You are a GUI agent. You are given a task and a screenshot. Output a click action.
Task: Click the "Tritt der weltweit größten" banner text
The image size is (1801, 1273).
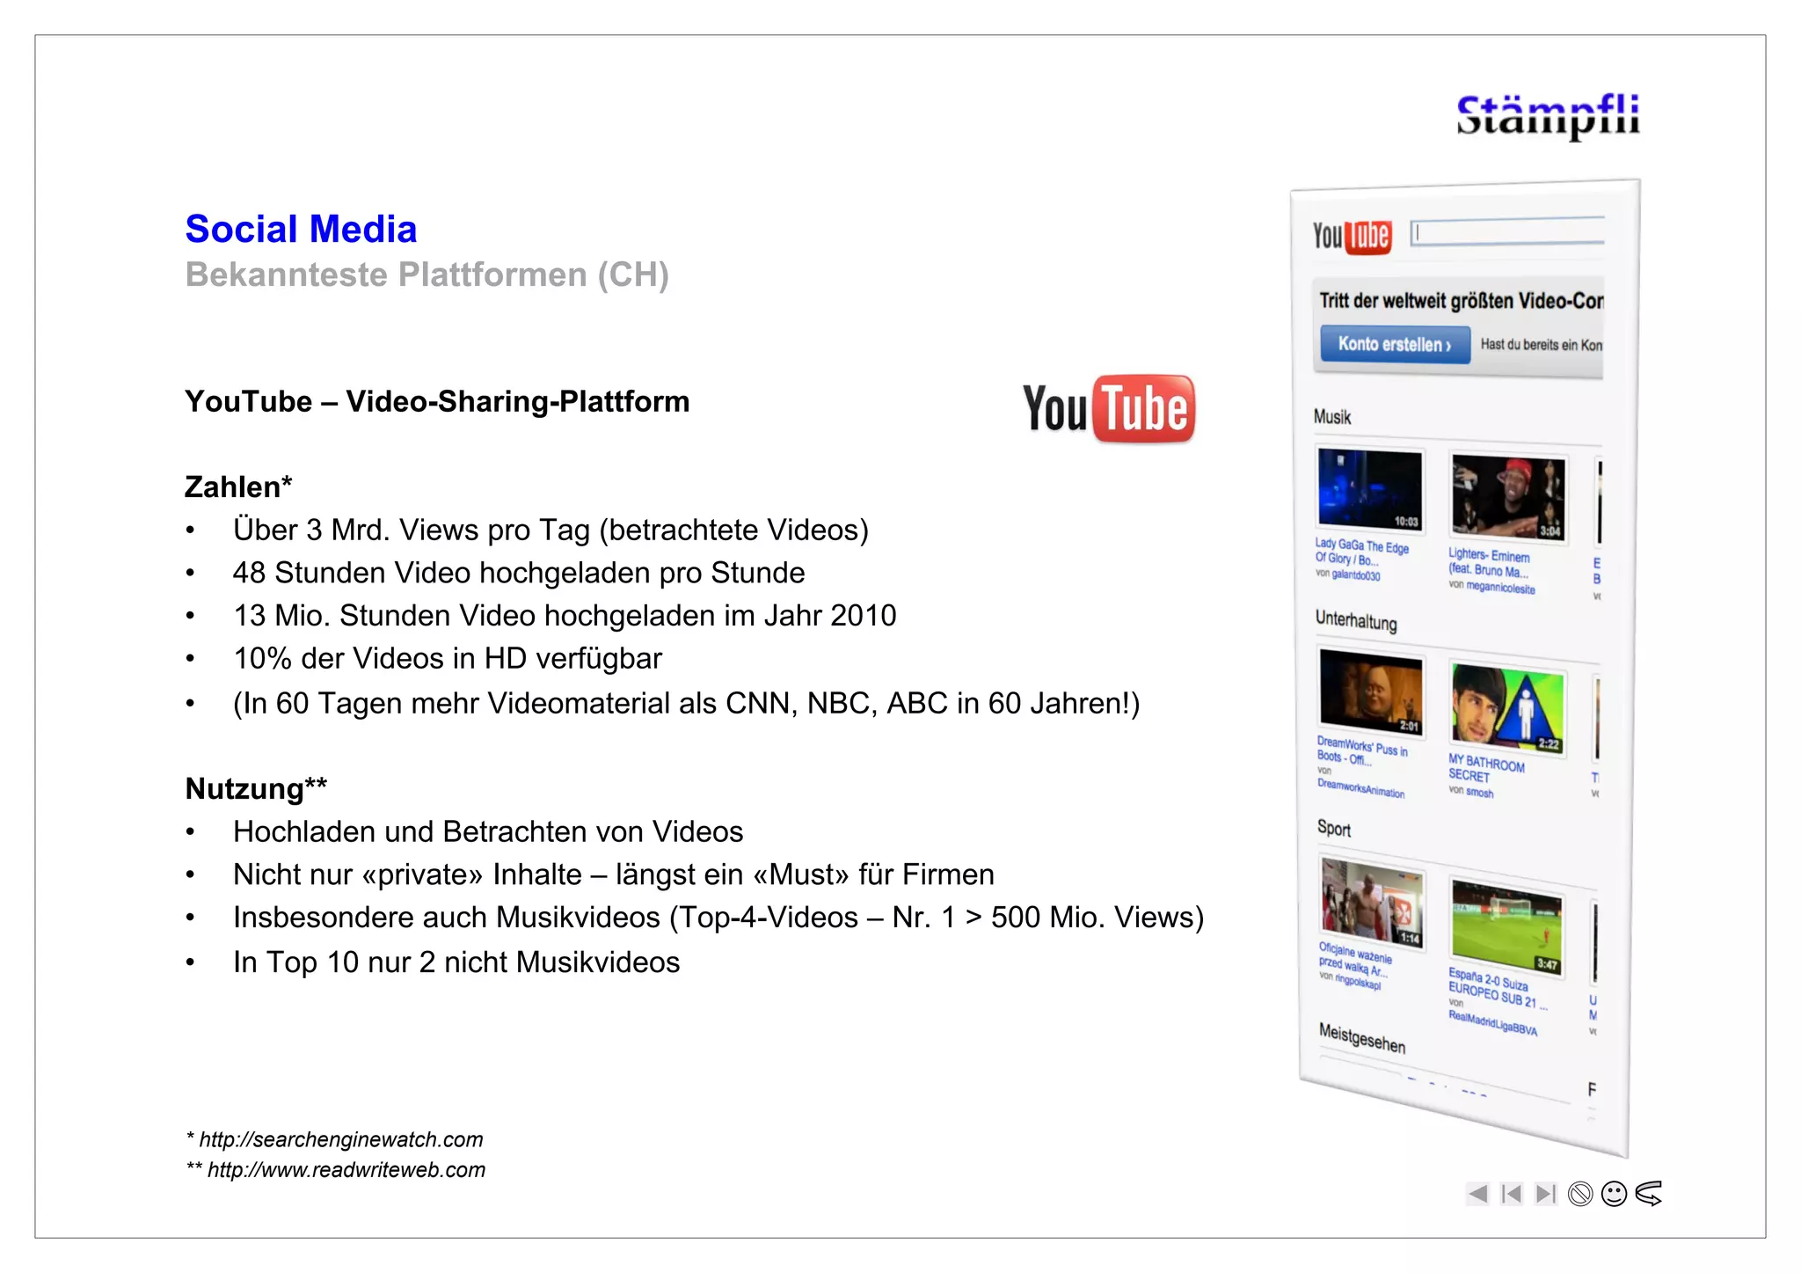click(x=1461, y=301)
